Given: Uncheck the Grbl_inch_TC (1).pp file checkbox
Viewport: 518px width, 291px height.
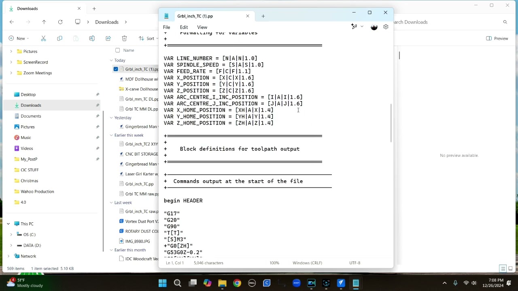Looking at the screenshot, I should [x=116, y=69].
